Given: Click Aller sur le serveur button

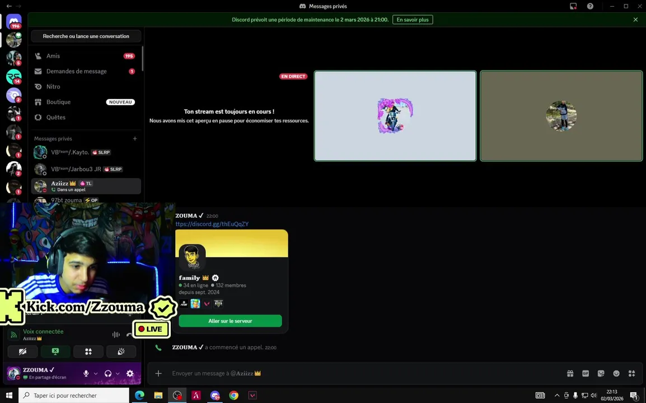Looking at the screenshot, I should click(x=230, y=321).
